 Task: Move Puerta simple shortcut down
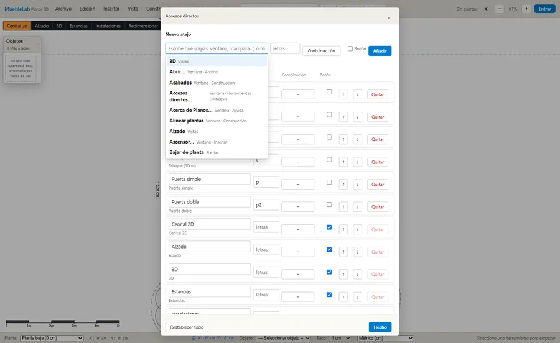pyautogui.click(x=358, y=185)
